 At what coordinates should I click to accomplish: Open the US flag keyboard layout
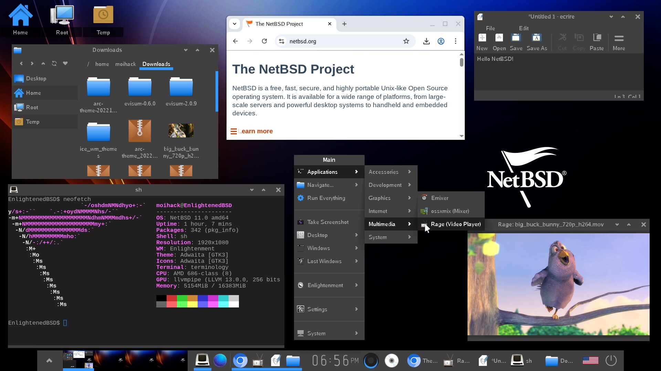click(x=590, y=360)
